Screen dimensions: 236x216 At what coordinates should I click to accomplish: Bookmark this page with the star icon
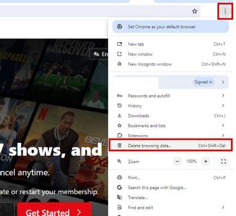point(195,11)
